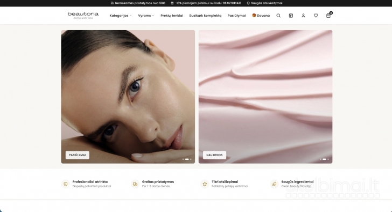392x212 pixels.
Task: Click the Profesionaliai atrinkta heading
Action: coord(90,182)
